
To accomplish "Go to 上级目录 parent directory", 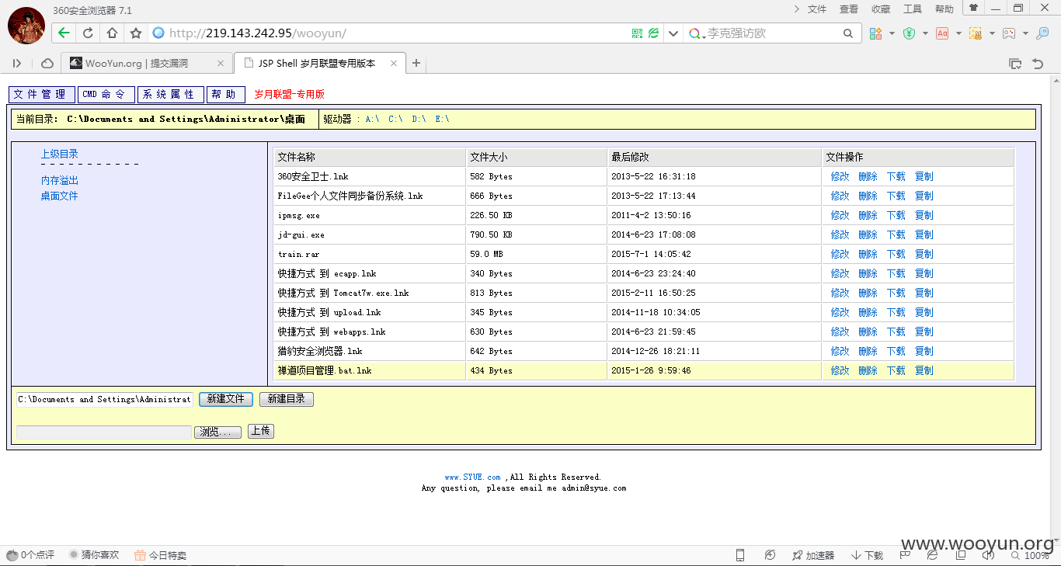I will 60,154.
